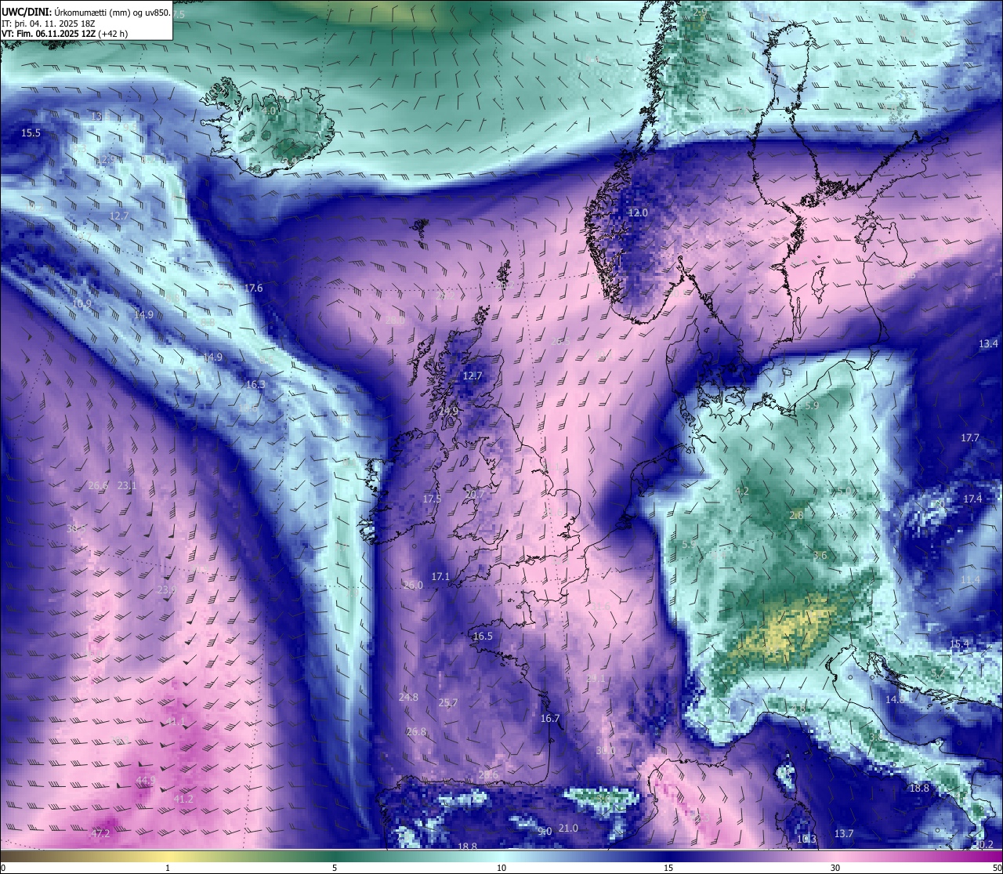Click the valid time line 'VT: Fim. 06.11.2025 12Z (+42 h)'
The height and width of the screenshot is (874, 1003).
point(64,34)
